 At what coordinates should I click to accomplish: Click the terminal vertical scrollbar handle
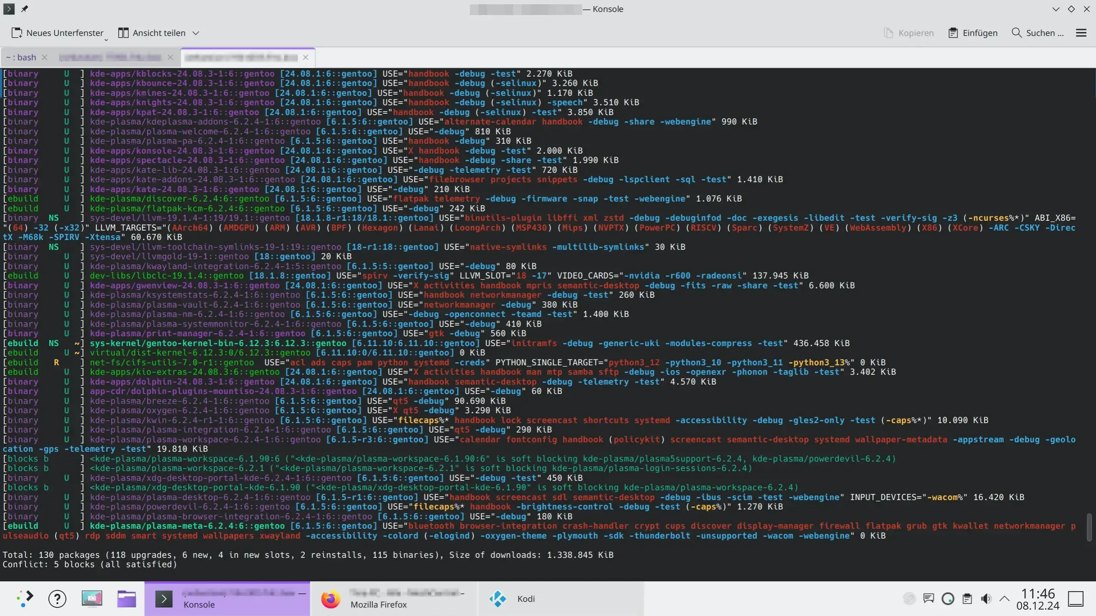tap(1090, 527)
